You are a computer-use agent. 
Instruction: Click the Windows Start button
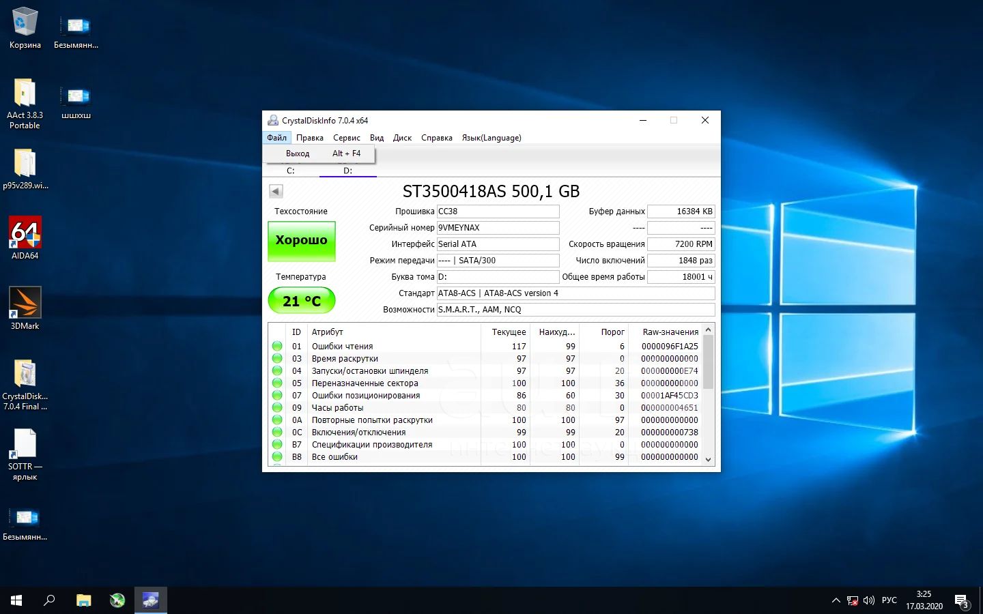(x=16, y=600)
